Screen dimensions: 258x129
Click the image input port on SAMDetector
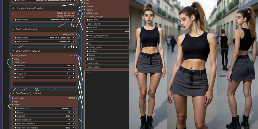(x=12, y=105)
